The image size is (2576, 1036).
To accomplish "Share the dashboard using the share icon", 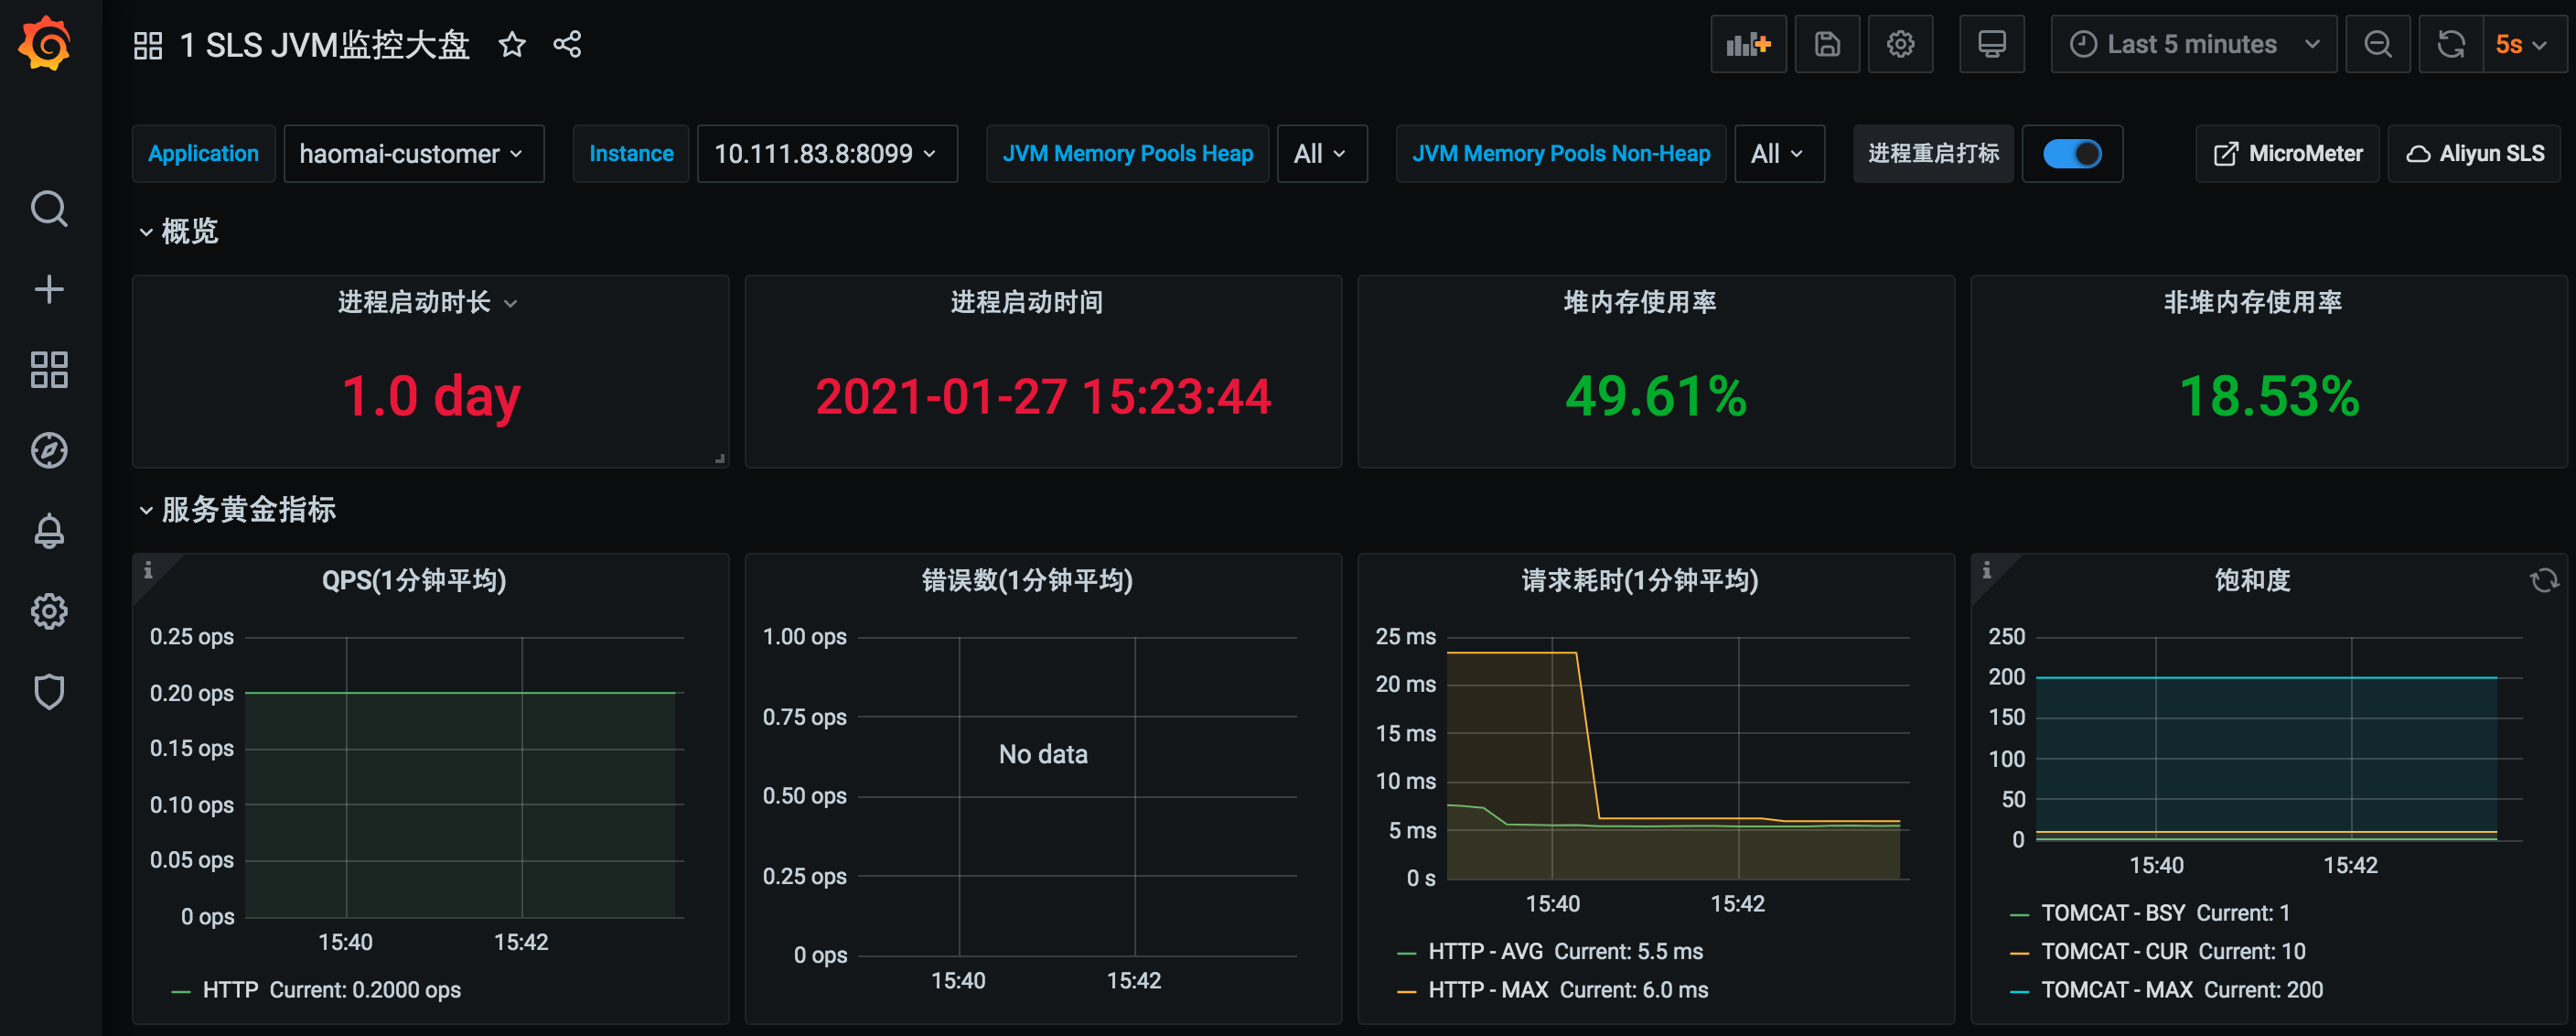I will [x=567, y=44].
